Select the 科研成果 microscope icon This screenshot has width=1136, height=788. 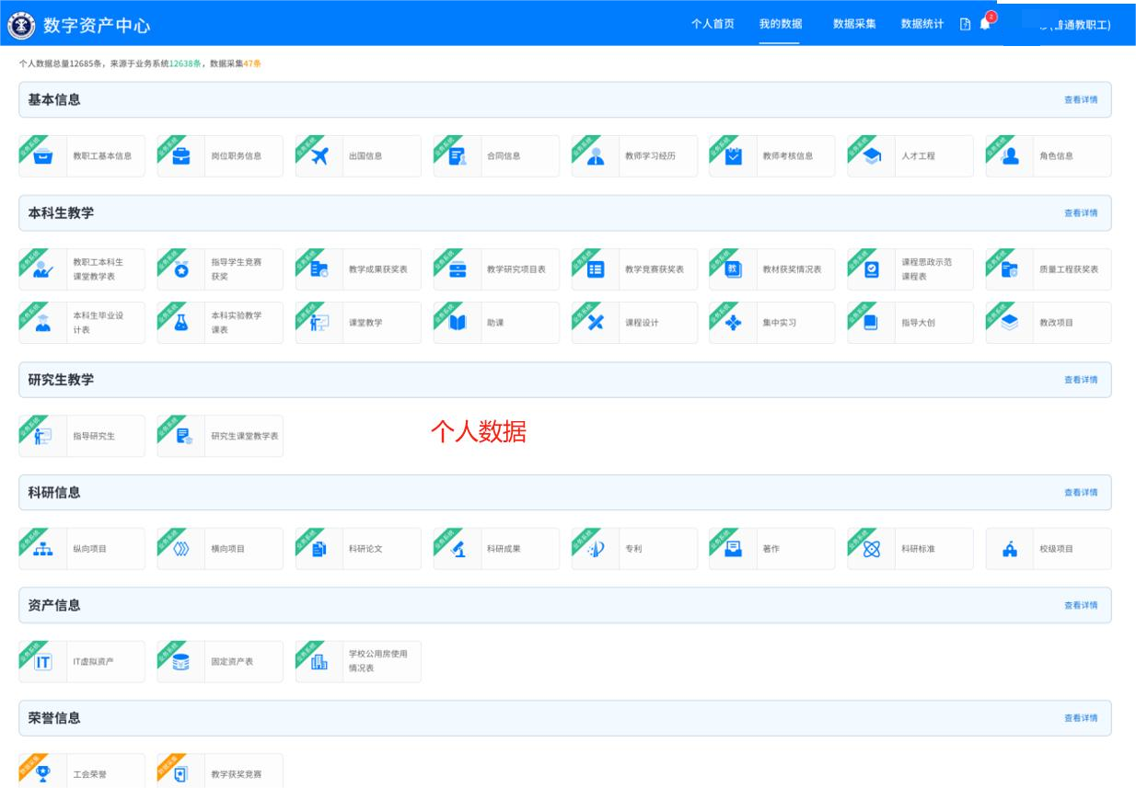click(458, 549)
